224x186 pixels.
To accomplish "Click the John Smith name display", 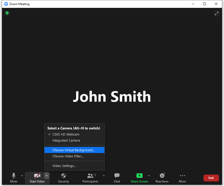I will [x=112, y=97].
